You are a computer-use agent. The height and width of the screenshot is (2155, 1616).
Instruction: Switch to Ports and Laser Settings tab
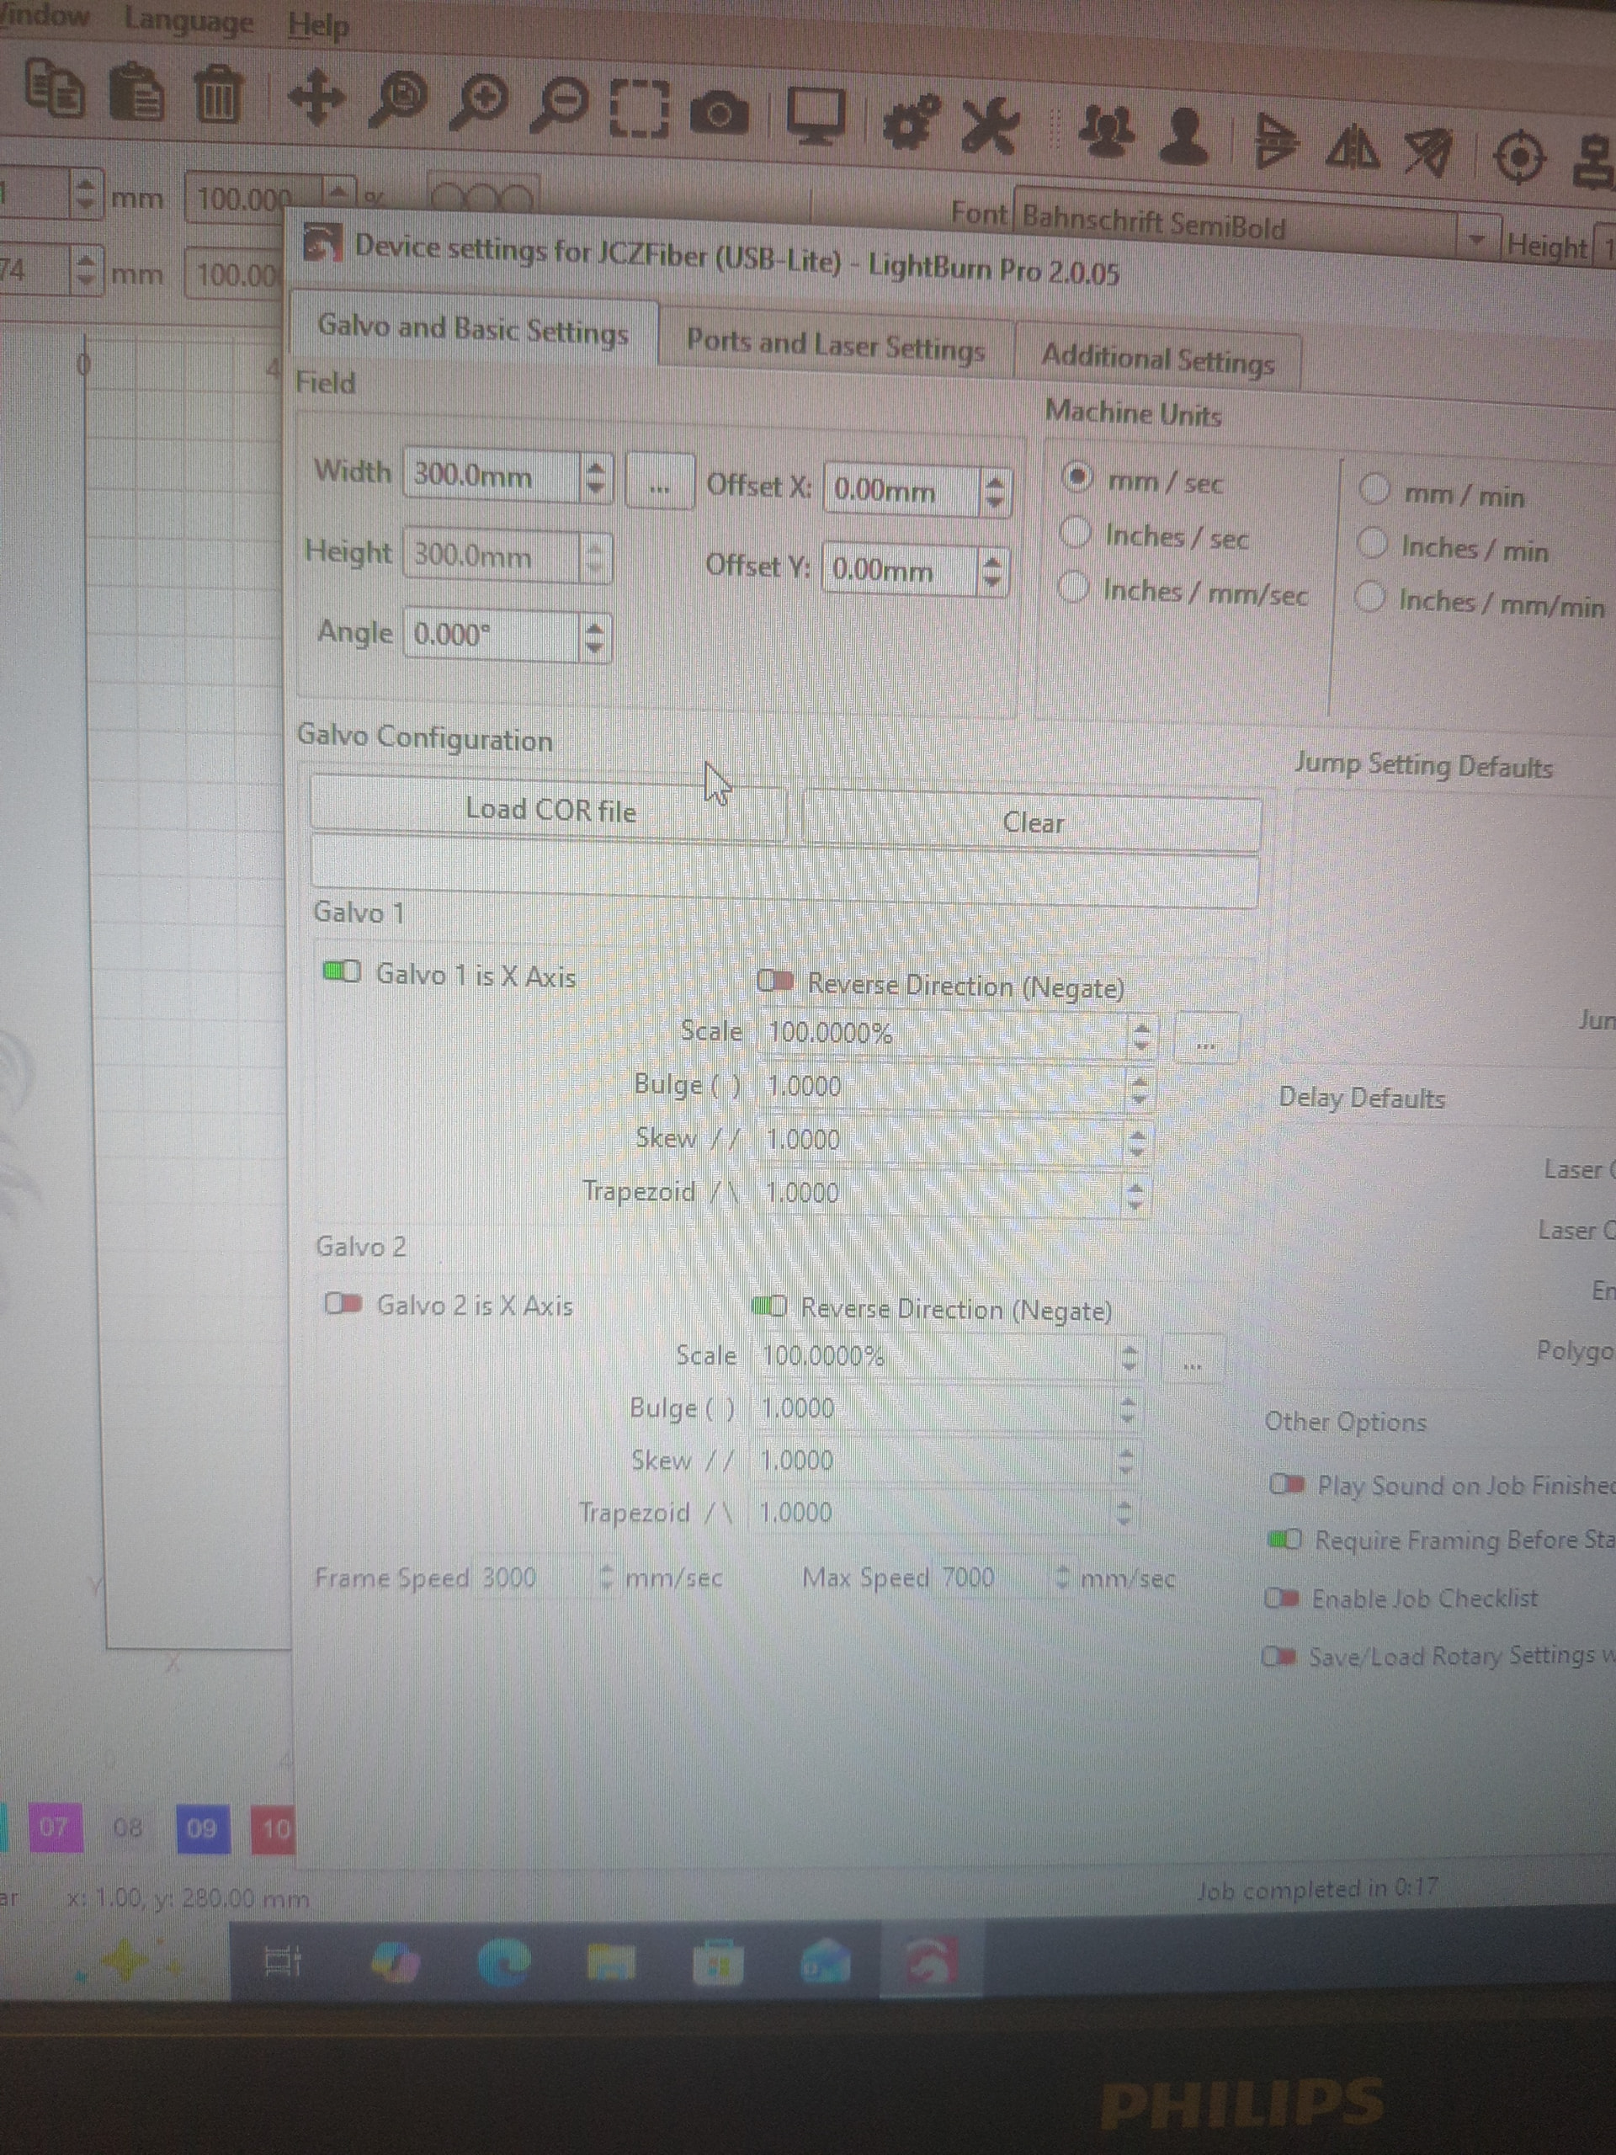click(835, 344)
